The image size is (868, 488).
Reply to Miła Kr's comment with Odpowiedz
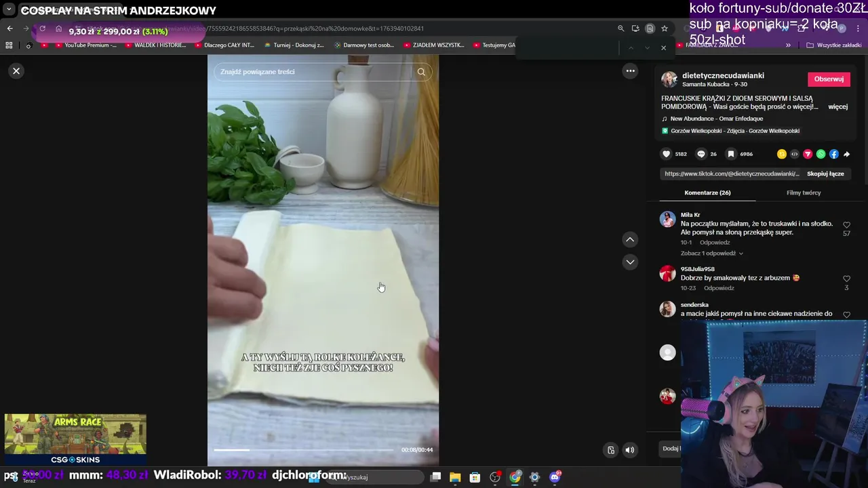click(715, 243)
